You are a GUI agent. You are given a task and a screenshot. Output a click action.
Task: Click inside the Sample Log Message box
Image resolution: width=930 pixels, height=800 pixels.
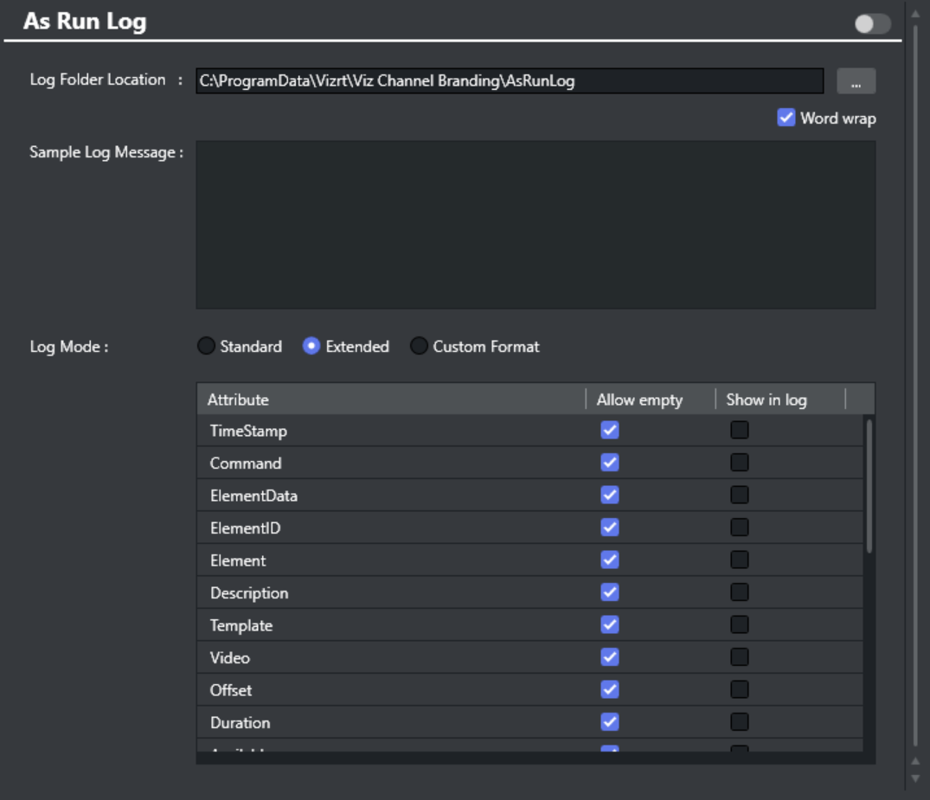coord(535,224)
